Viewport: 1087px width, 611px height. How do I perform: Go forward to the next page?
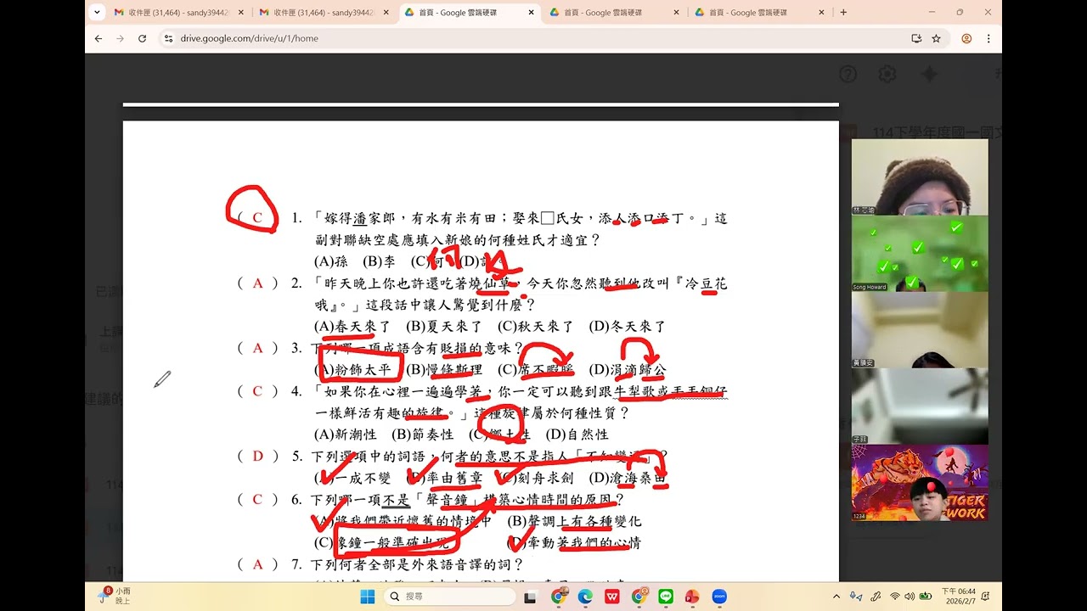click(x=120, y=38)
